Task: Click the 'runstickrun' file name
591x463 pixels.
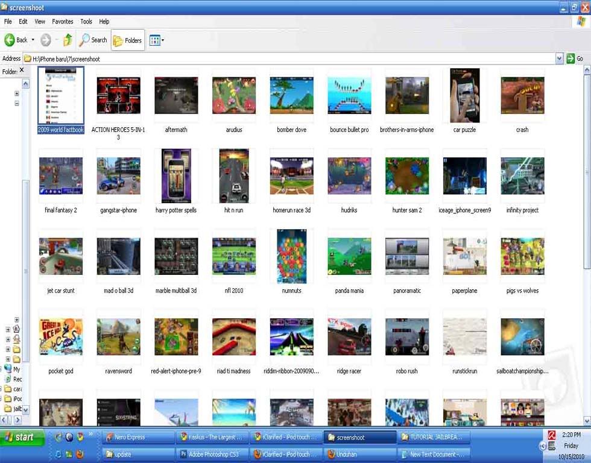Action: [x=465, y=371]
